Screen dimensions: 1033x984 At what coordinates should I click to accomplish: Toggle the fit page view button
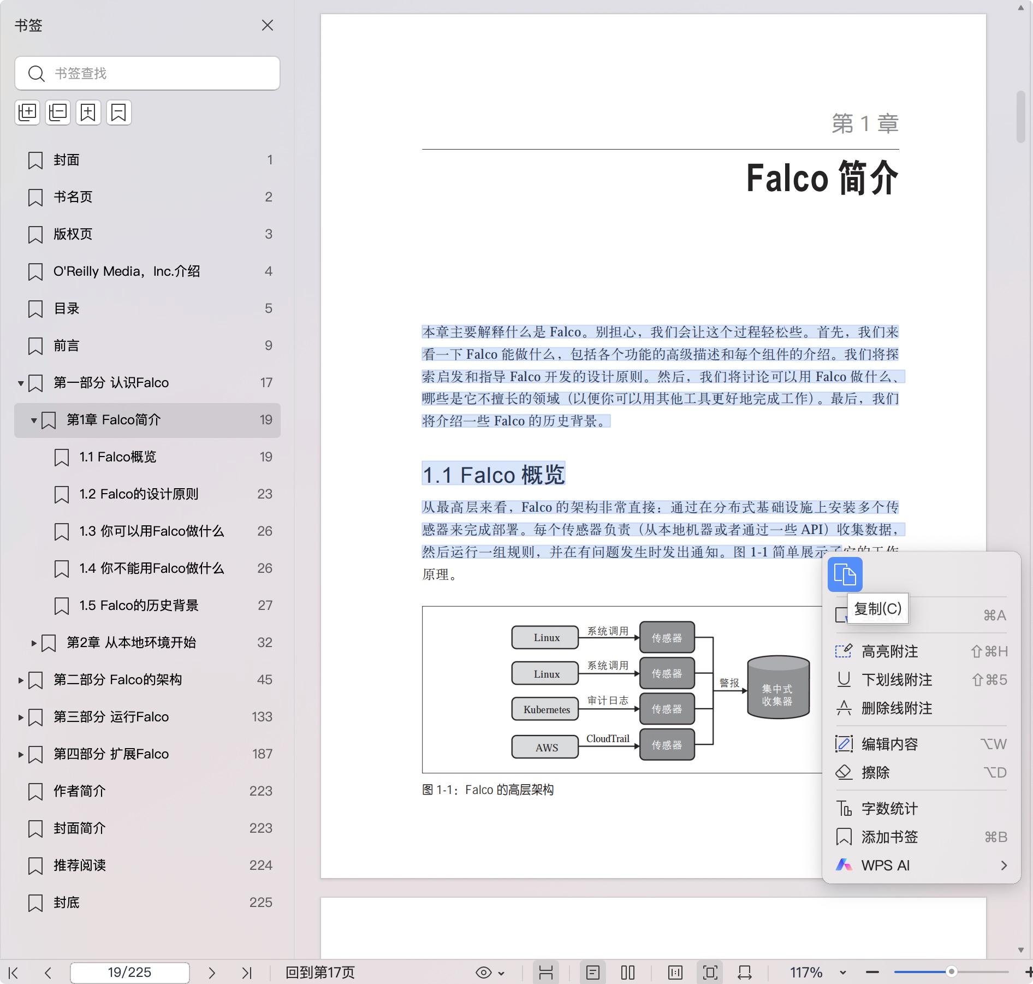710,973
